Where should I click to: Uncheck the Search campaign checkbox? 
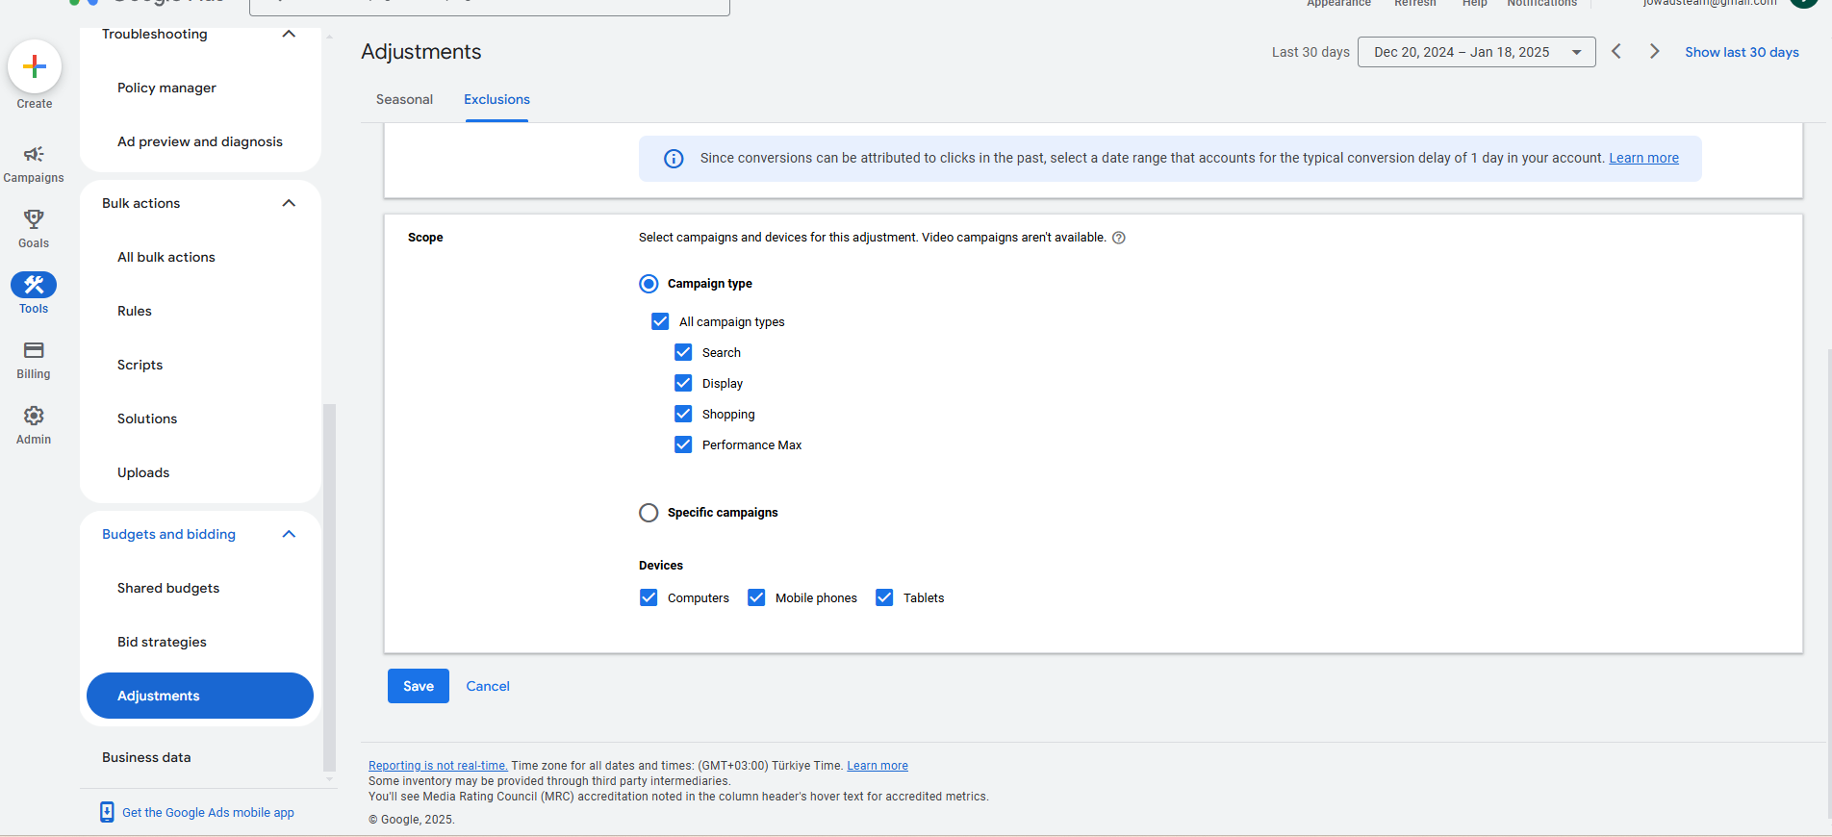[x=683, y=352]
